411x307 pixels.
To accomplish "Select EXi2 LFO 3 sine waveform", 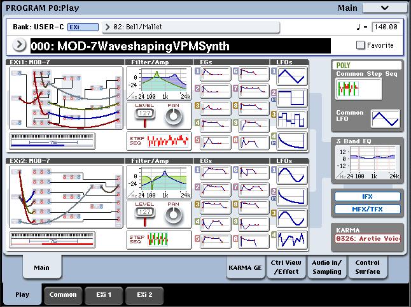I will [x=292, y=218].
